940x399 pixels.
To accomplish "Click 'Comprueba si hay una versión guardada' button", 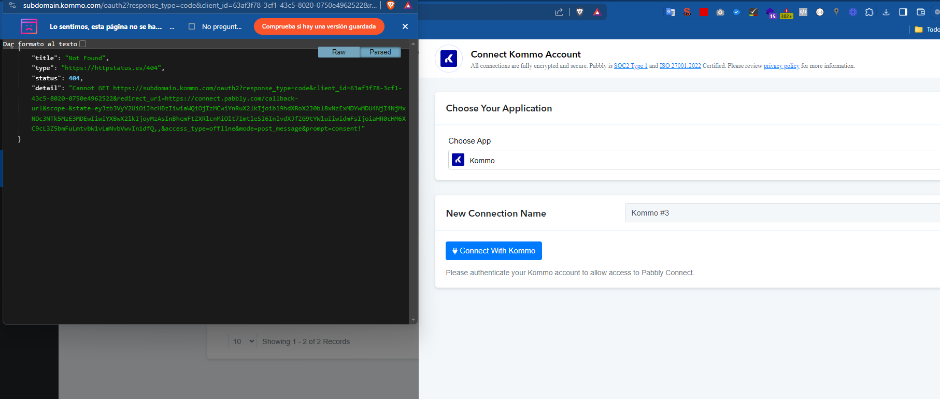I will [319, 26].
